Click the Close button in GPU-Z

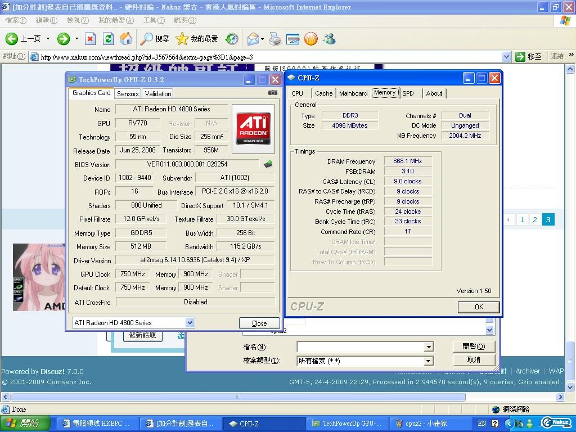(x=259, y=323)
